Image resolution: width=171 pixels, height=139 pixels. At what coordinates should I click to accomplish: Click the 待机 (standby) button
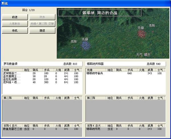[x=15, y=31]
